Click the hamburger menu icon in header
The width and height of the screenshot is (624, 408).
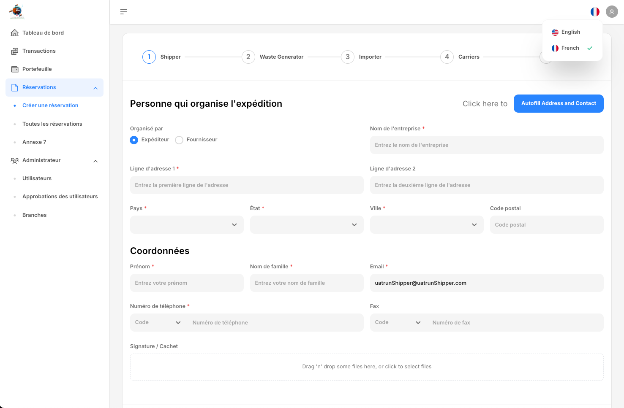click(x=123, y=12)
